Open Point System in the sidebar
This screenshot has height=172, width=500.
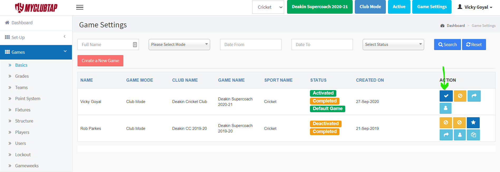point(28,99)
